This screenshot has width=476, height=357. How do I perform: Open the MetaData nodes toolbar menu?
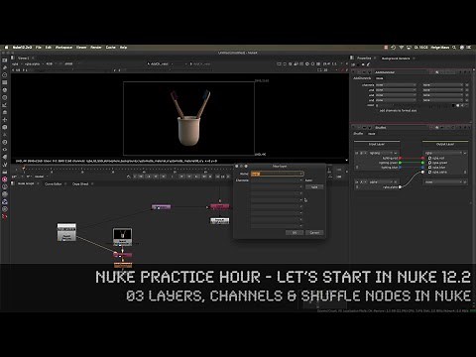[5, 157]
